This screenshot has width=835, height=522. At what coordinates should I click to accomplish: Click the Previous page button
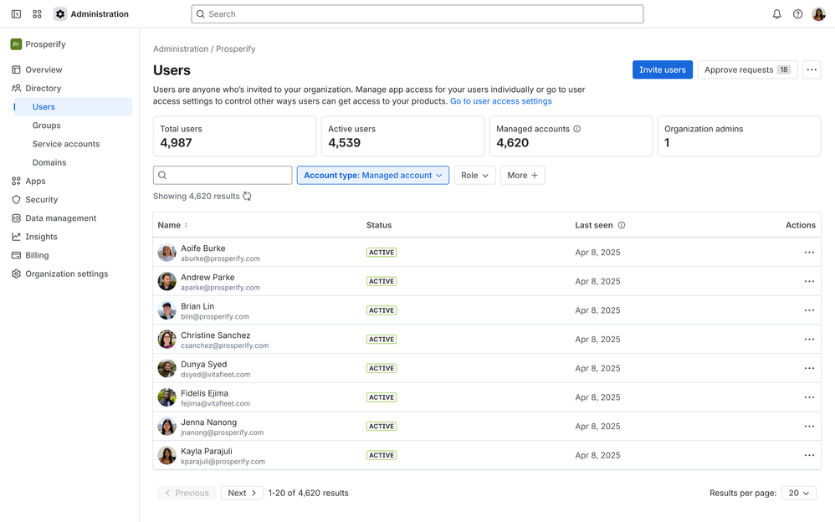(187, 494)
